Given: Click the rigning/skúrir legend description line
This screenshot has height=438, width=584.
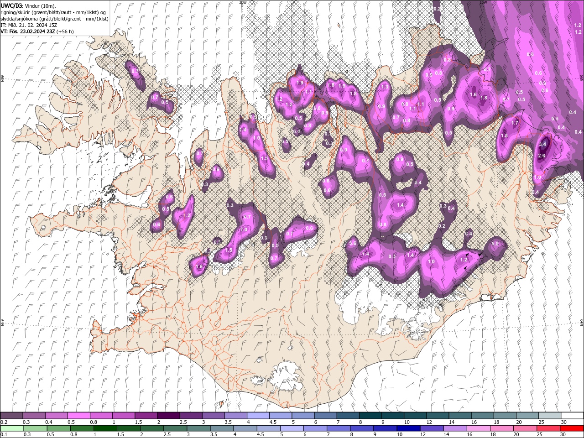Looking at the screenshot, I should pyautogui.click(x=54, y=12).
